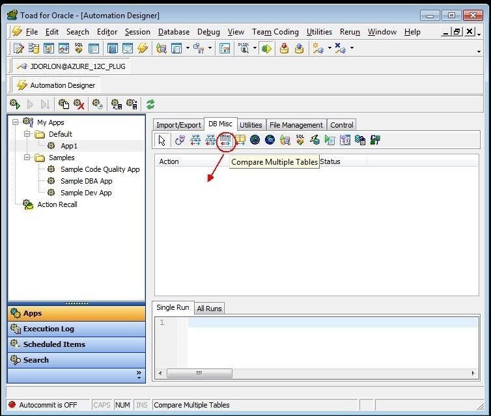Run the selected app with gear-play icon

[15, 104]
